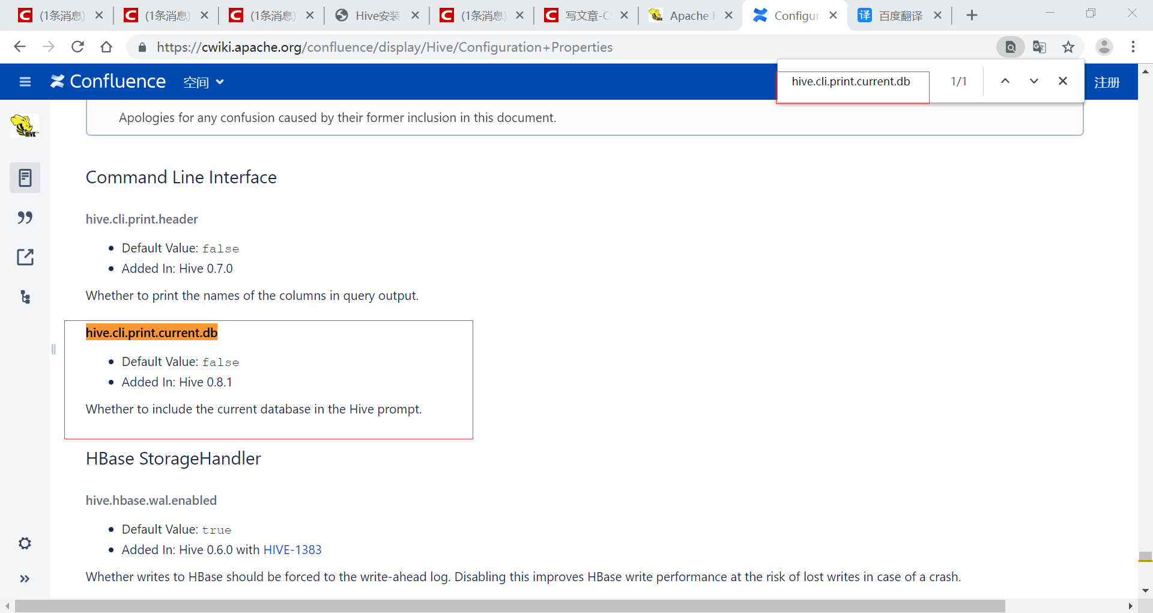Click the 1/1 find result count

click(959, 82)
